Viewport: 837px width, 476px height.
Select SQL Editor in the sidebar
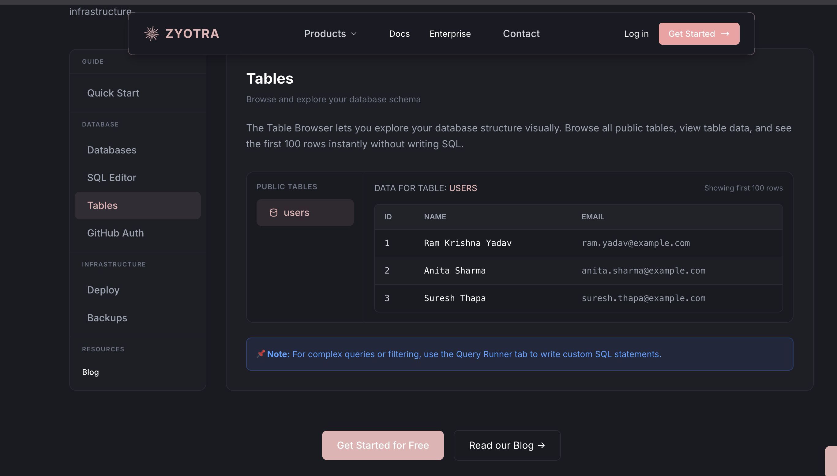(111, 177)
